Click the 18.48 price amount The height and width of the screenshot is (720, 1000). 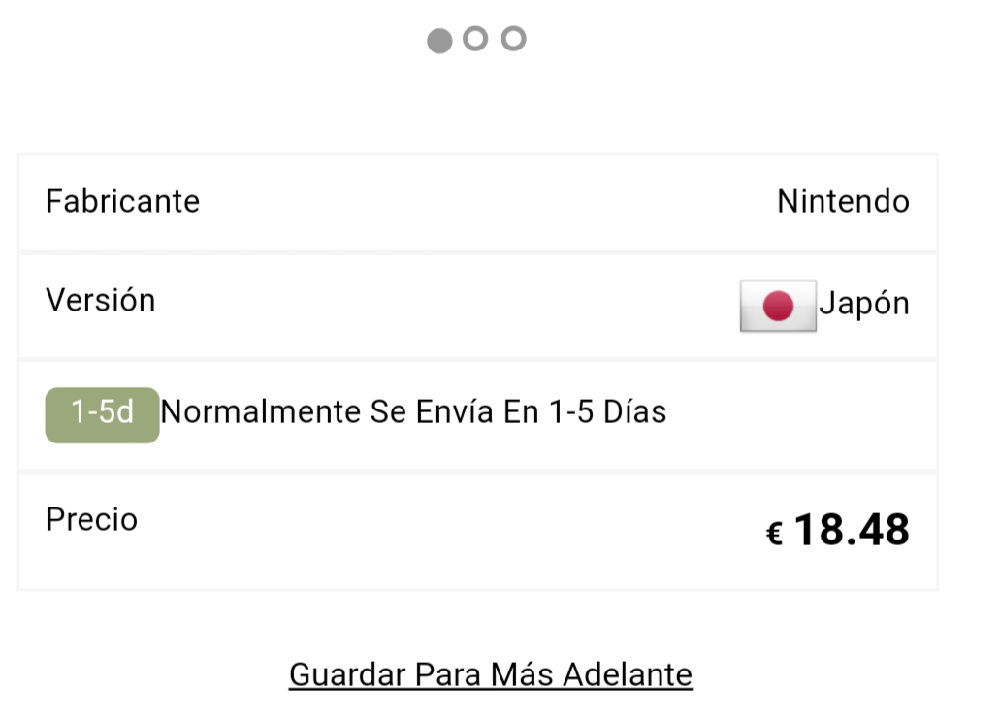(x=851, y=530)
